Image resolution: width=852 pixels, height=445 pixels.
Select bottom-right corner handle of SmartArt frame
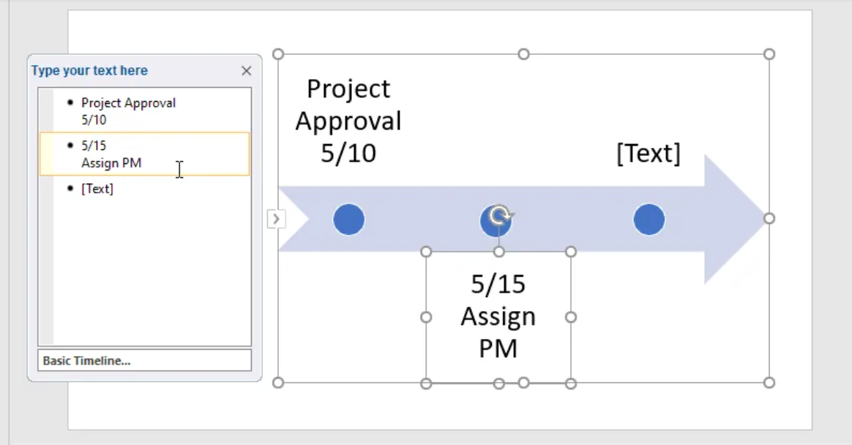[x=769, y=383]
